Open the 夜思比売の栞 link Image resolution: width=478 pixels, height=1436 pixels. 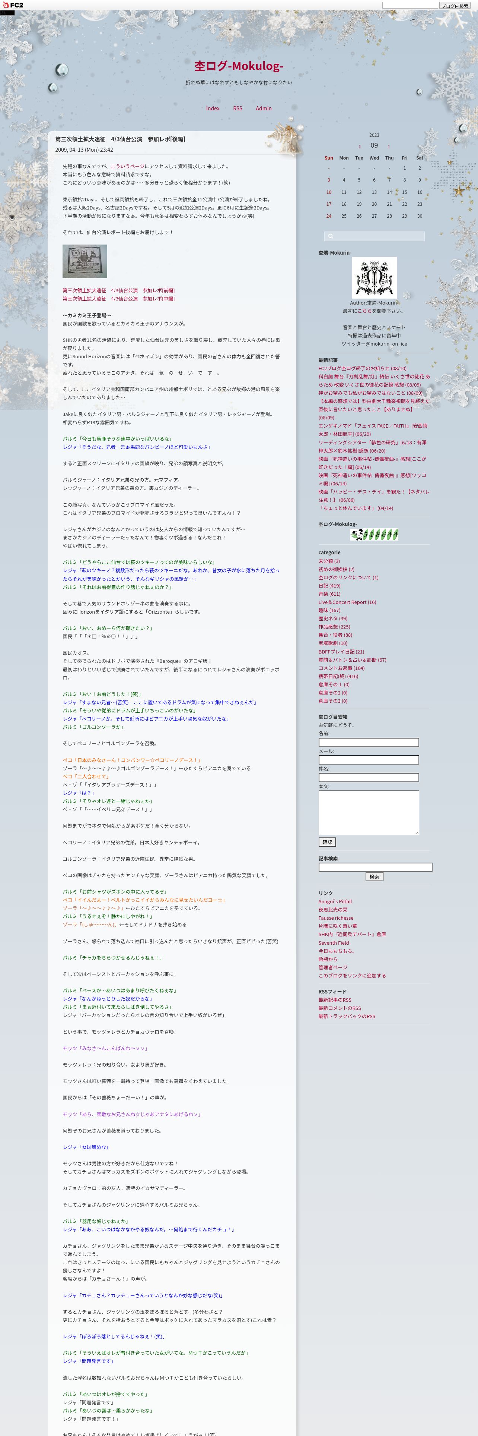333,910
